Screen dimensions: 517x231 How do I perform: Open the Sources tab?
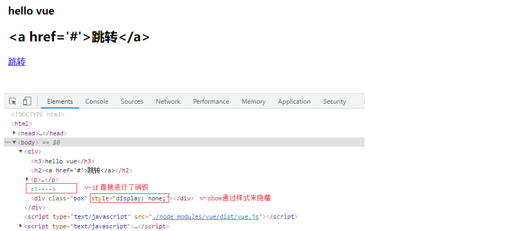click(x=132, y=102)
